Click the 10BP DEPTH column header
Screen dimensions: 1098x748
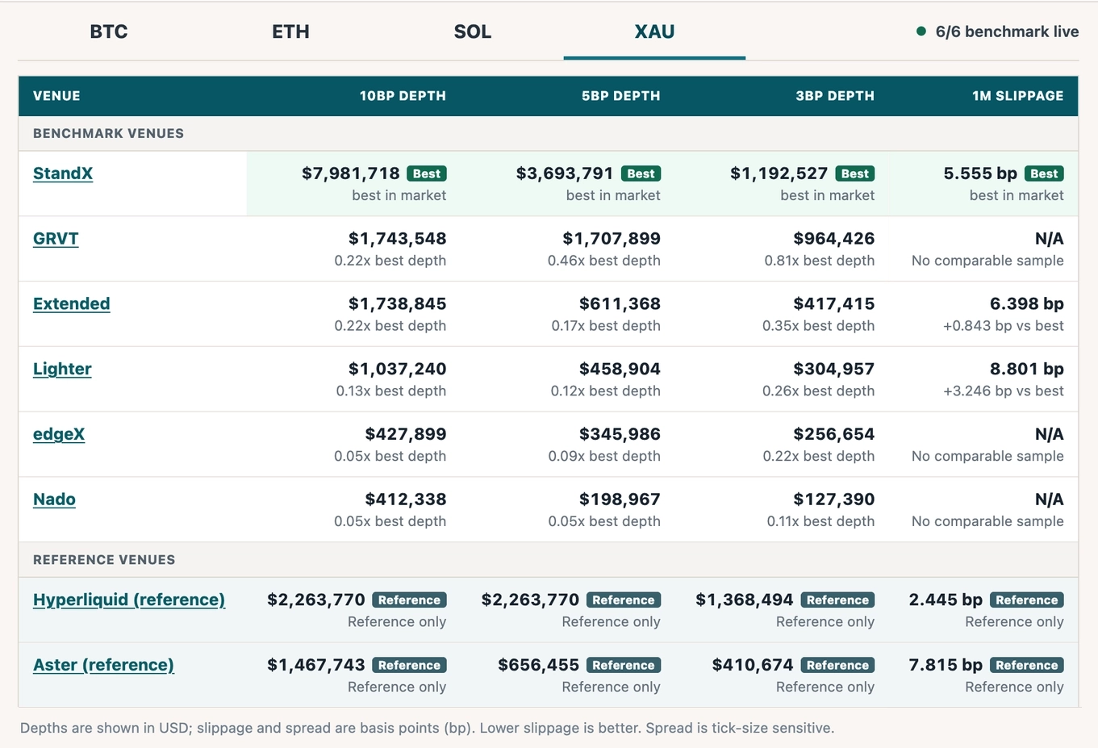[x=403, y=96]
